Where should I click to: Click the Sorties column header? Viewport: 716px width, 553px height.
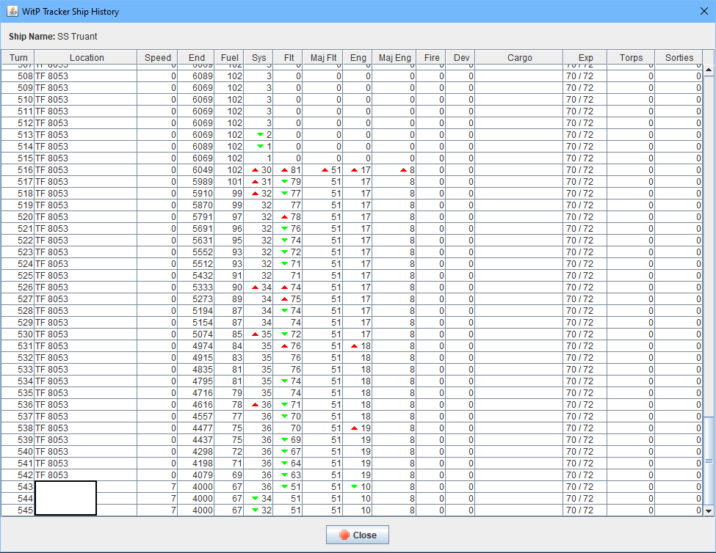click(679, 58)
